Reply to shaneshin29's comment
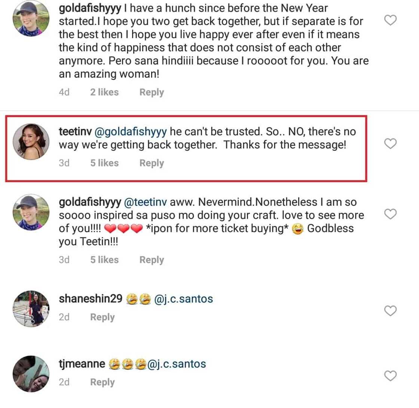 point(102,317)
